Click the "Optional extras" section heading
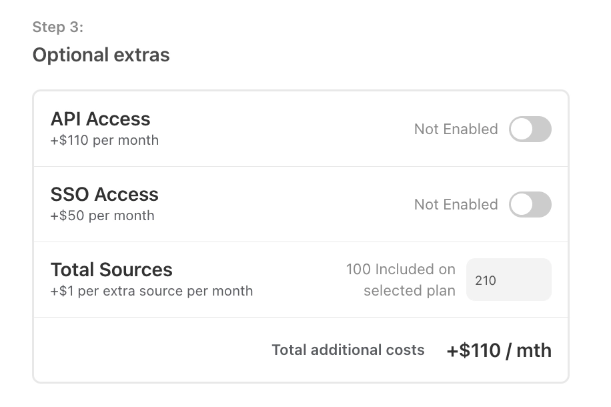Viewport: 611px width, 407px height. point(101,55)
